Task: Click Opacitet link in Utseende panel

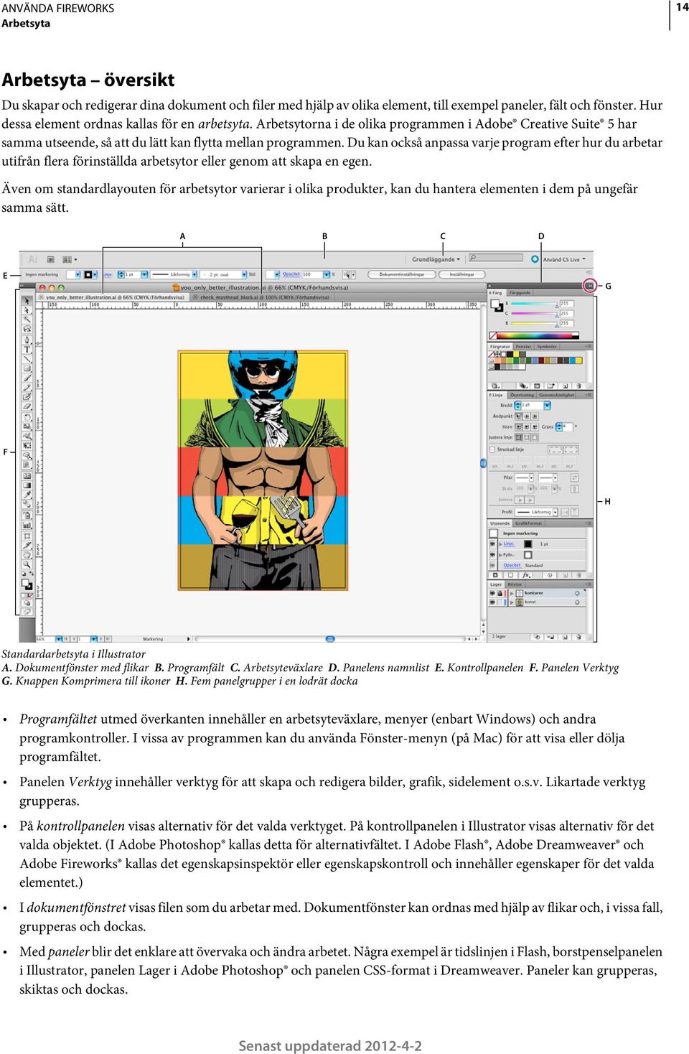Action: pyautogui.click(x=512, y=565)
